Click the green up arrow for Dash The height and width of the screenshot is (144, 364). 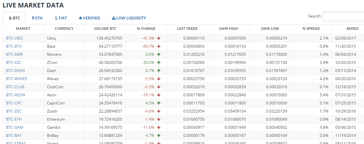coord(159,71)
